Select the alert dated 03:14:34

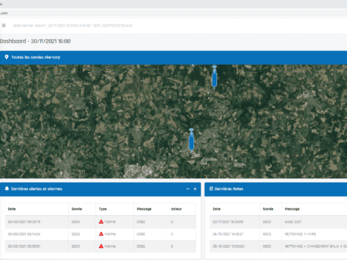click(x=100, y=234)
